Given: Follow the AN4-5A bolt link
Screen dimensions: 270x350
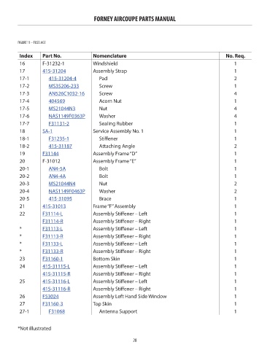Looking at the screenshot, I should coord(57,168).
